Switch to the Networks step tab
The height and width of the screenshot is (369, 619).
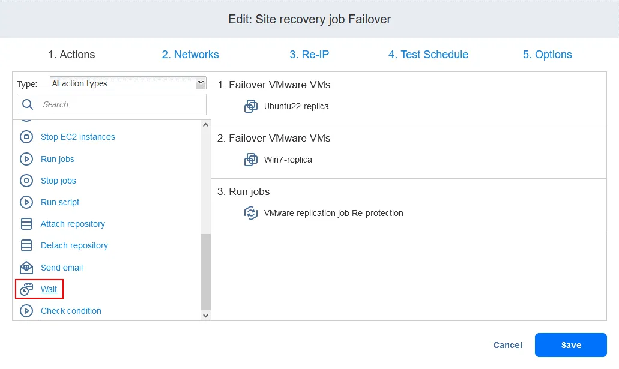tap(190, 55)
